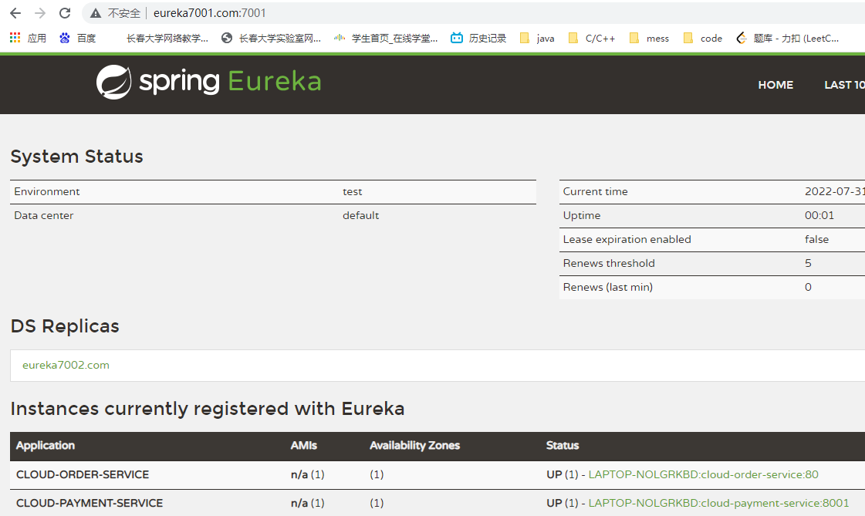Open the 长春大学实验室网 globe bookmark

271,38
